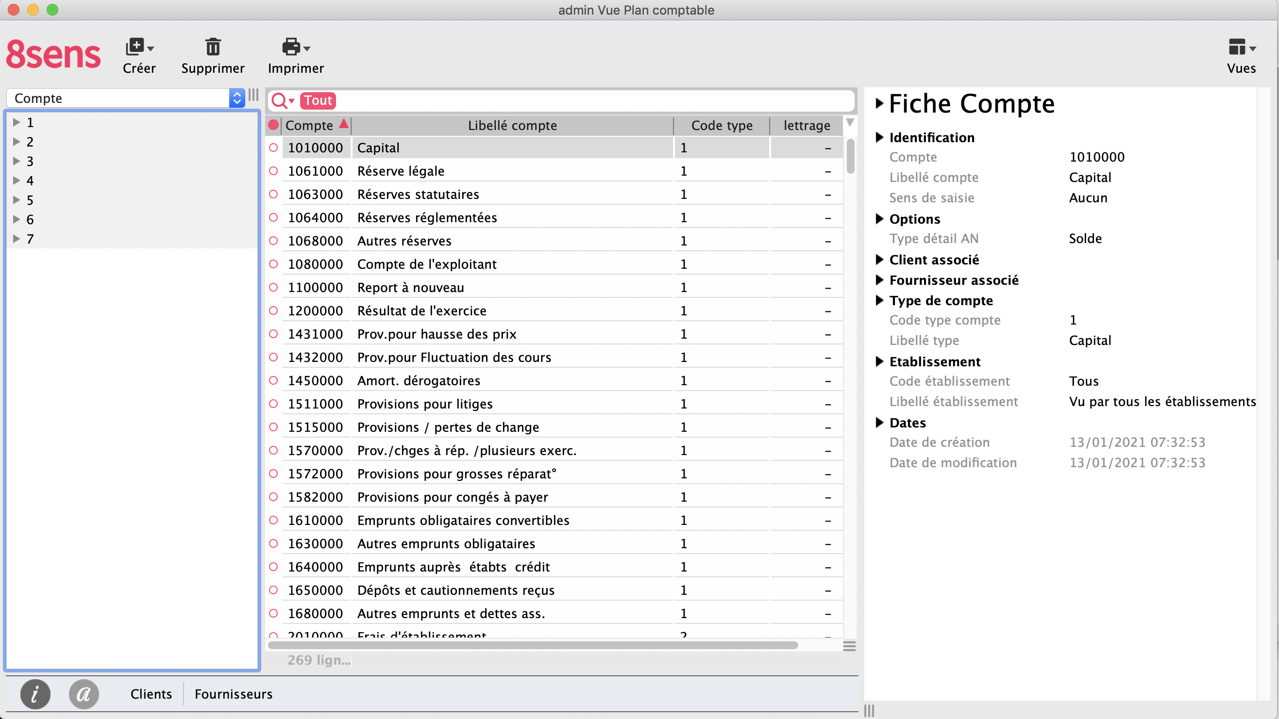
Task: Expand the Client associé section
Action: pyautogui.click(x=879, y=260)
